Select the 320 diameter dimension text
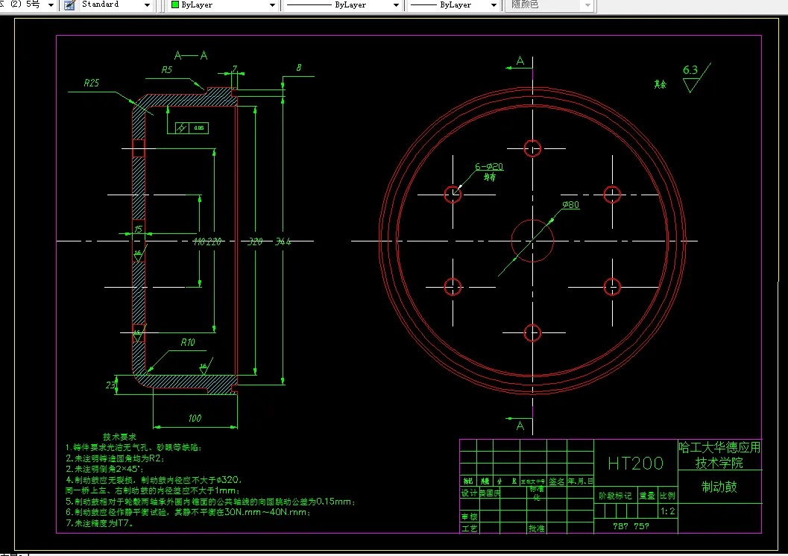788x556 pixels. [255, 241]
